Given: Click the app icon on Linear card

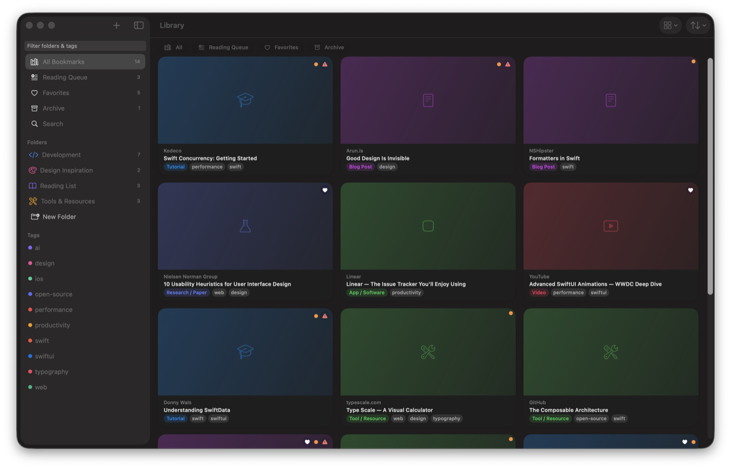Looking at the screenshot, I should pos(428,226).
